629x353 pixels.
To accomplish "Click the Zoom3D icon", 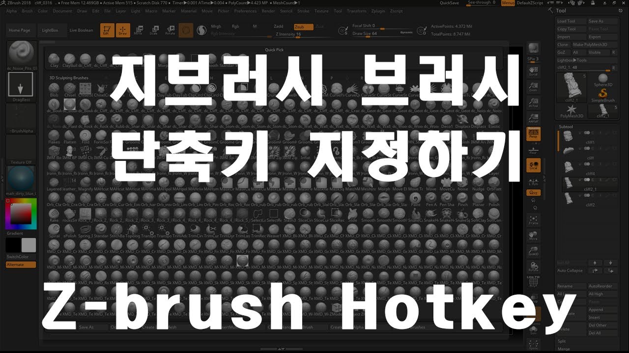I will coord(533,252).
